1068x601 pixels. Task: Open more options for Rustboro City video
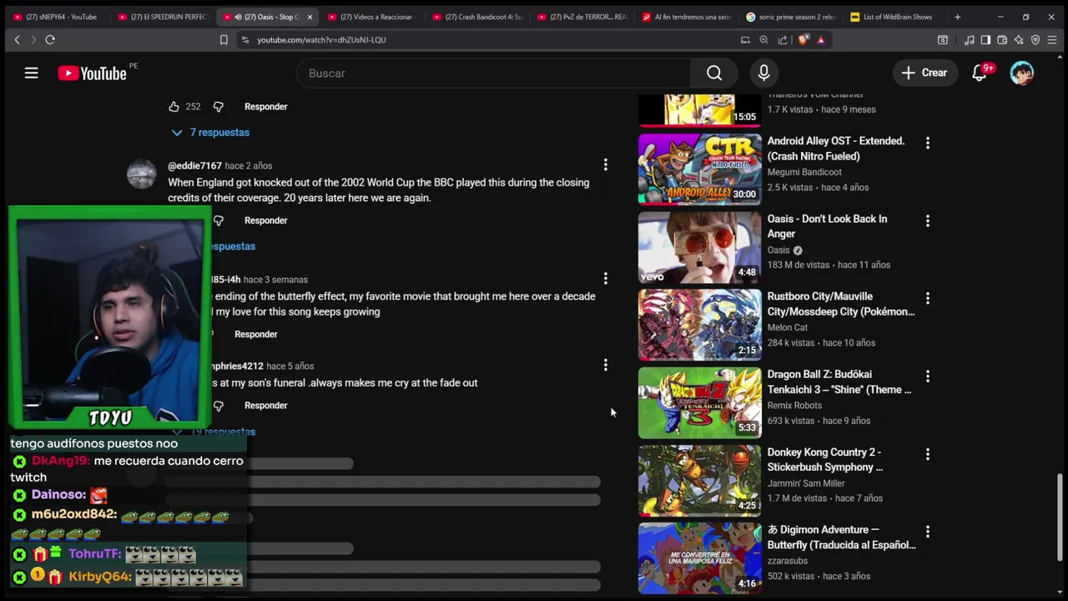927,299
